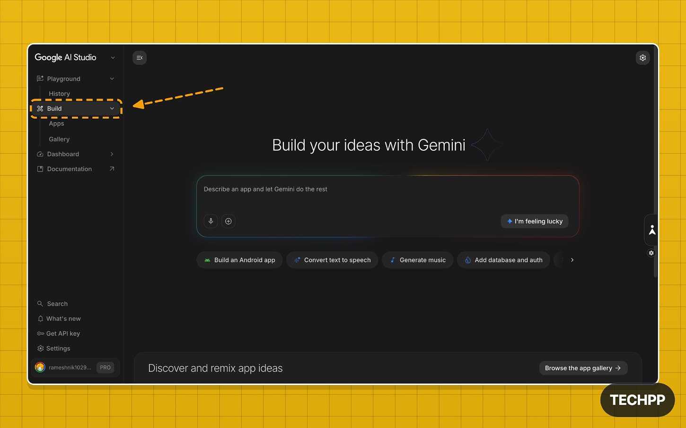The width and height of the screenshot is (686, 428).
Task: Click the What's new bell icon
Action: [40, 318]
